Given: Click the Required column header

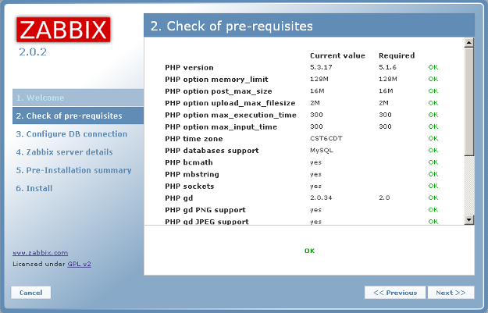Looking at the screenshot, I should pyautogui.click(x=397, y=55).
